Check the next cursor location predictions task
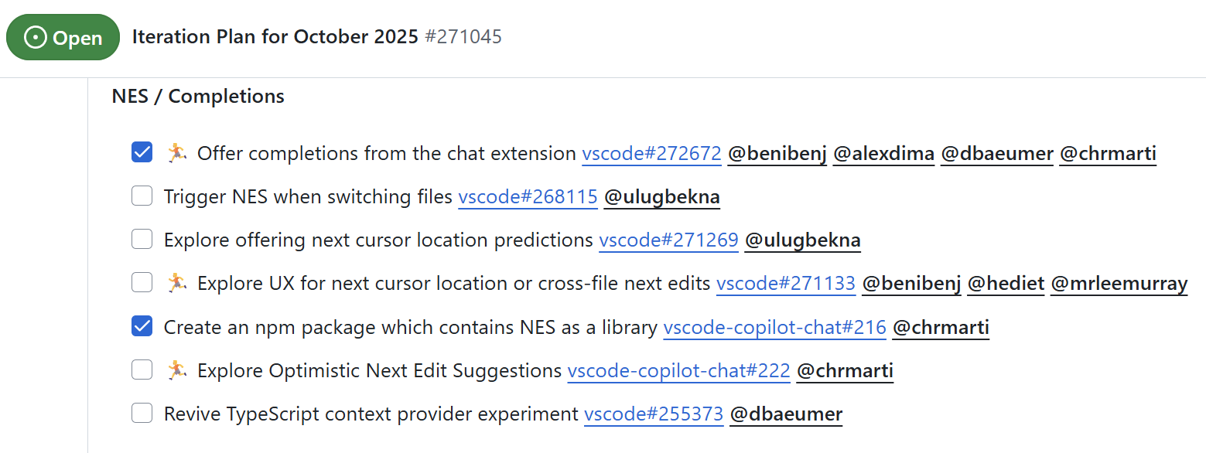The height and width of the screenshot is (453, 1206). click(x=142, y=239)
